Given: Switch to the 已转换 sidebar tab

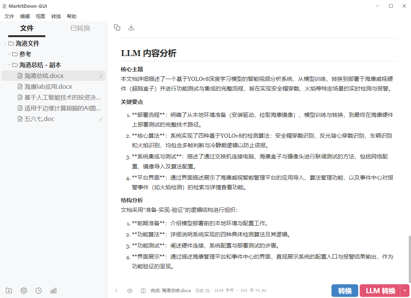Looking at the screenshot, I should [x=81, y=28].
